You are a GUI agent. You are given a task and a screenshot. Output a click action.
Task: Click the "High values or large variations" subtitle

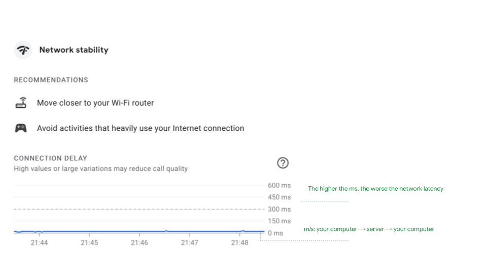[x=100, y=168]
